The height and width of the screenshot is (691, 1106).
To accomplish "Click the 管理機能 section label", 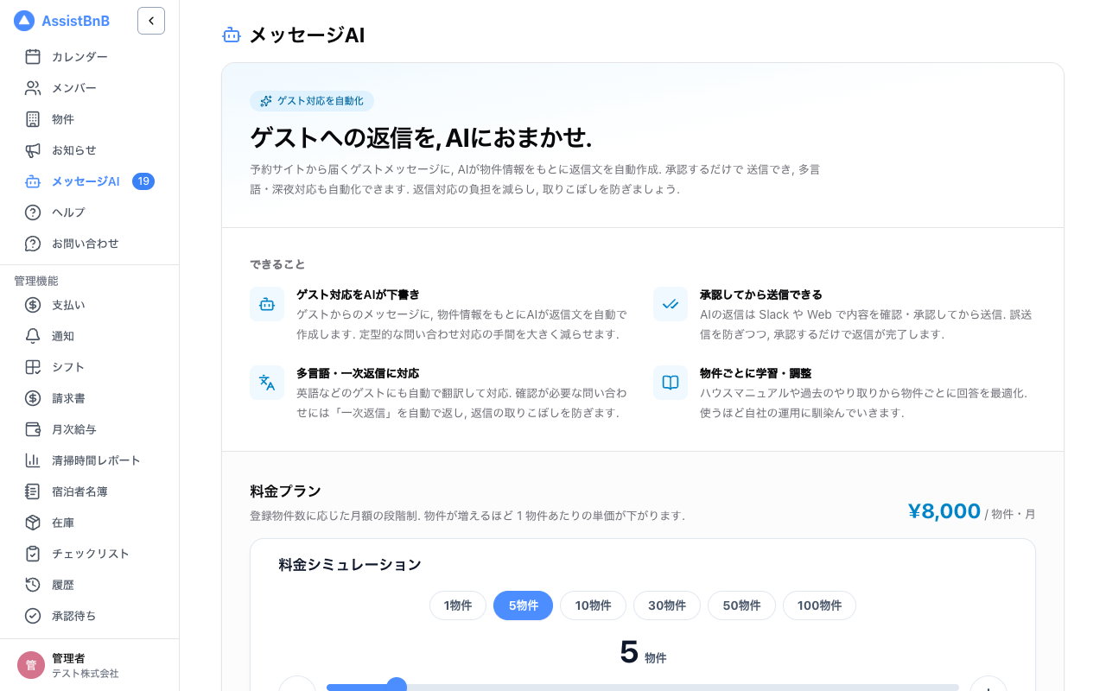I will pos(36,281).
